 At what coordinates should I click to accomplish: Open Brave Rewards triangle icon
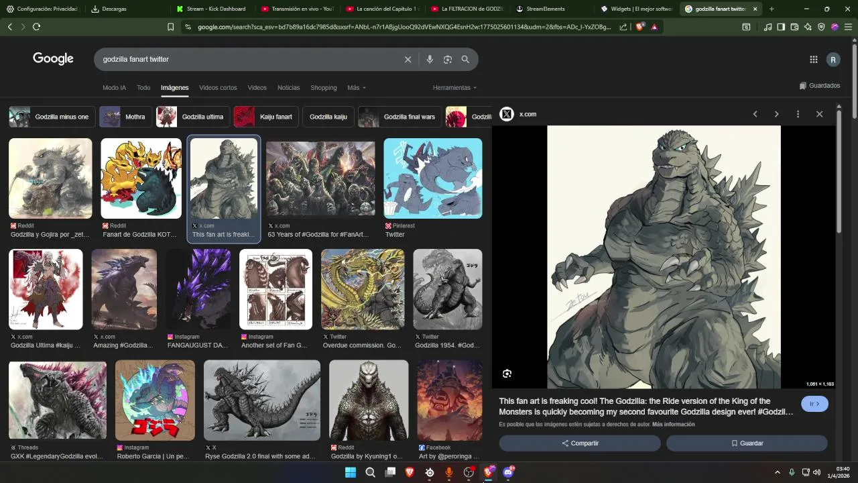[654, 27]
